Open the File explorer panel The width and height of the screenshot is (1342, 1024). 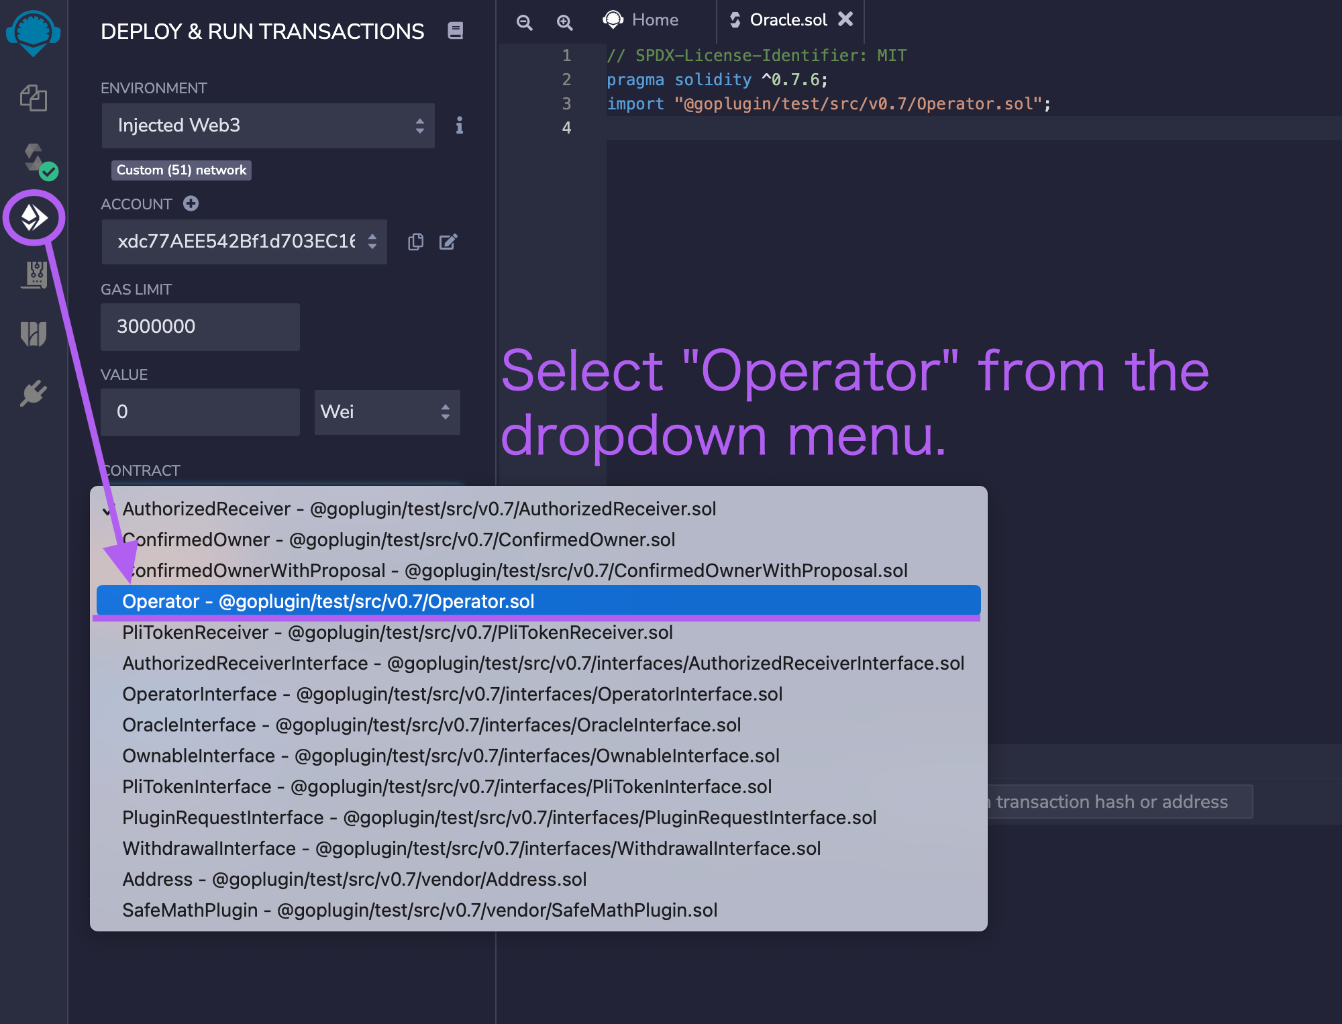pos(34,99)
